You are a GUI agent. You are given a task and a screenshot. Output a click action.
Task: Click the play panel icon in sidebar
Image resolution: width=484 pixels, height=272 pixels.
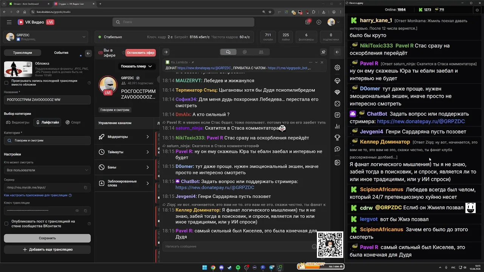[x=337, y=162]
